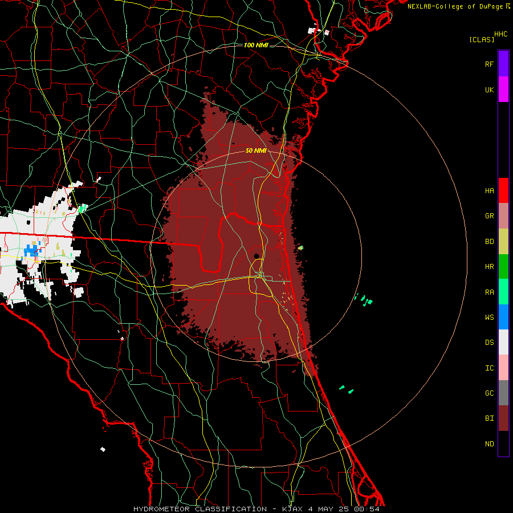Click the HHC product code text
Screen dimensions: 513x513
point(501,34)
